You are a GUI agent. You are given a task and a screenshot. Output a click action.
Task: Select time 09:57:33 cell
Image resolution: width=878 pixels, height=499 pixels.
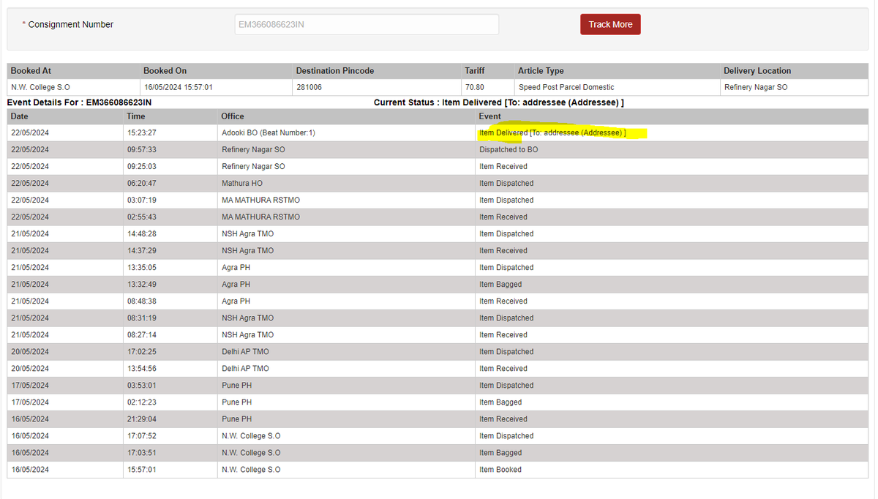[170, 150]
